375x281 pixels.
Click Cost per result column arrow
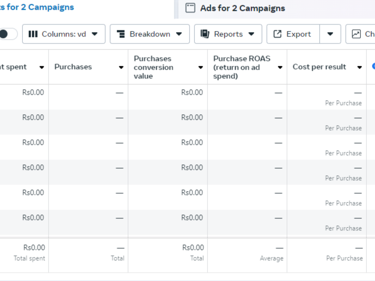[359, 68]
